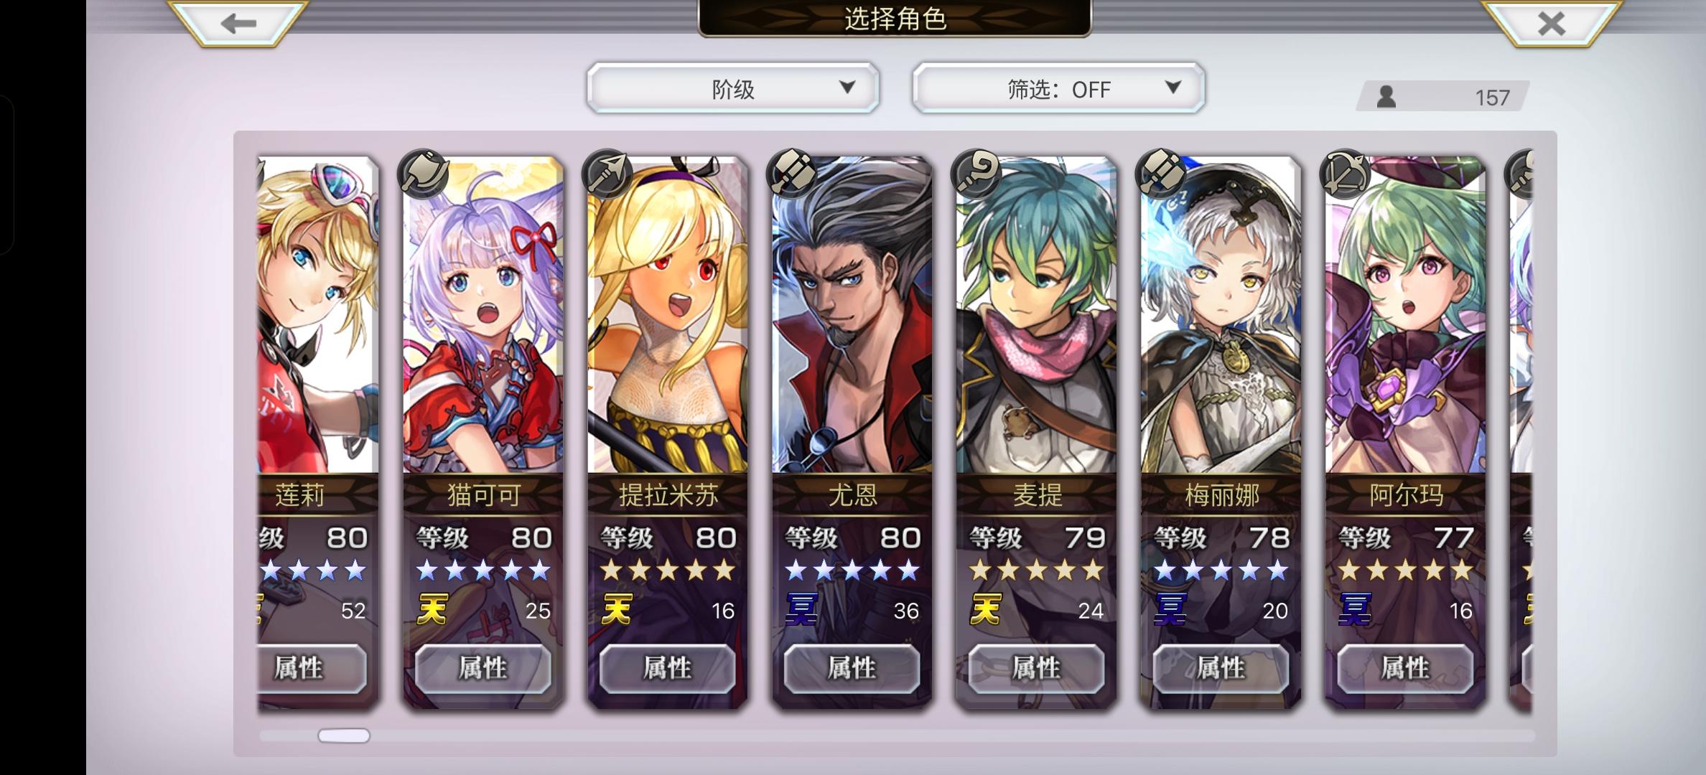Screen dimensions: 1706x775
Task: View 属性 of 阿尔玛
Action: click(1406, 668)
